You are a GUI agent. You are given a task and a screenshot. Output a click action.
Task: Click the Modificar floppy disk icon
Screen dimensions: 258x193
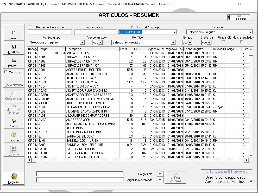coord(14,47)
